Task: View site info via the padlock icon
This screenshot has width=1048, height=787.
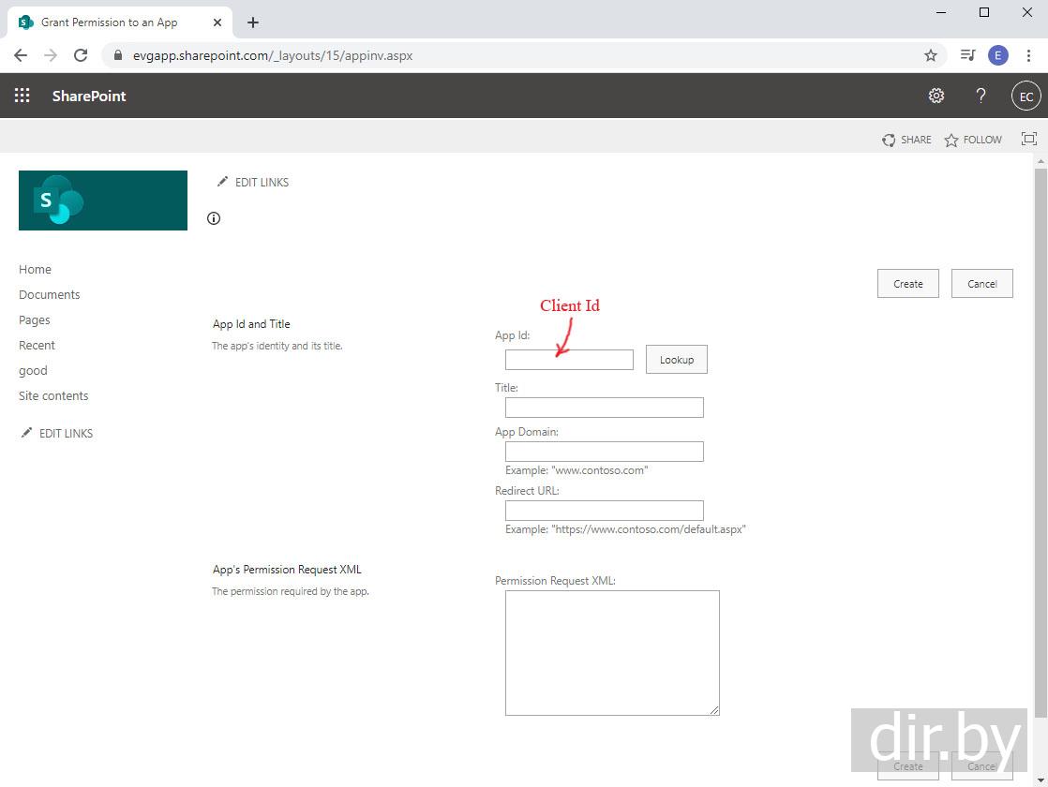Action: click(x=118, y=55)
